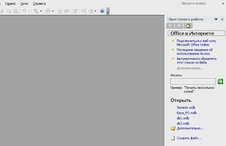This screenshot has width=226, height=146.
Task: Close the Приступая к работе pane
Action: (222, 19)
